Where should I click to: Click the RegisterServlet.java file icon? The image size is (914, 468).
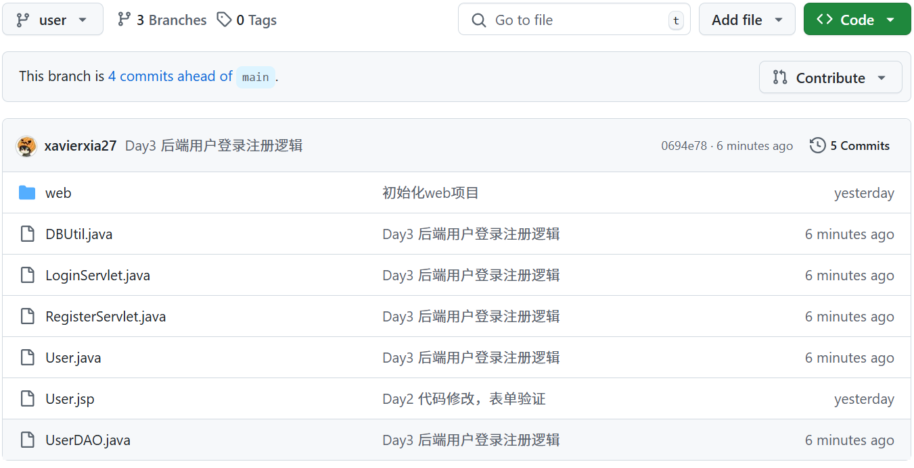pos(27,317)
